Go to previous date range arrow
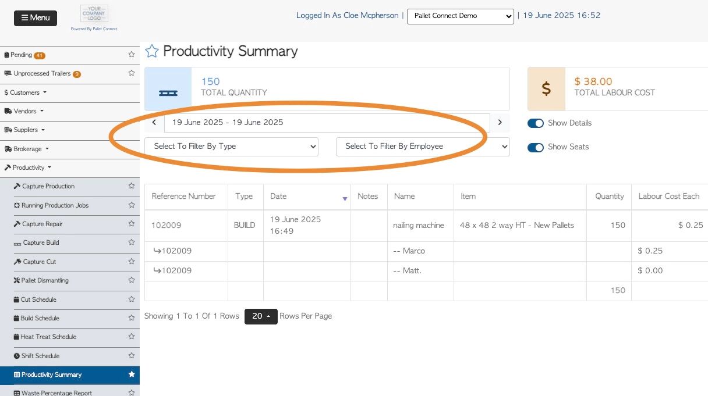 click(x=154, y=123)
